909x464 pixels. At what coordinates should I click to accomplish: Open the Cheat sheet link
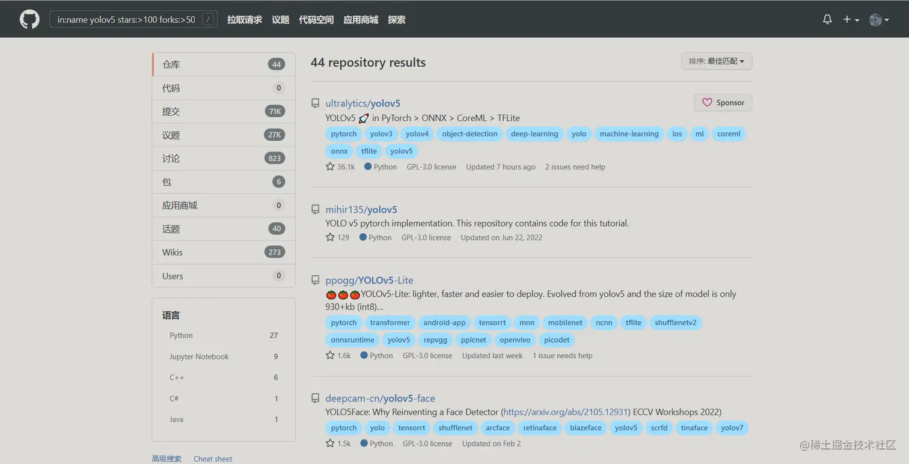(213, 459)
